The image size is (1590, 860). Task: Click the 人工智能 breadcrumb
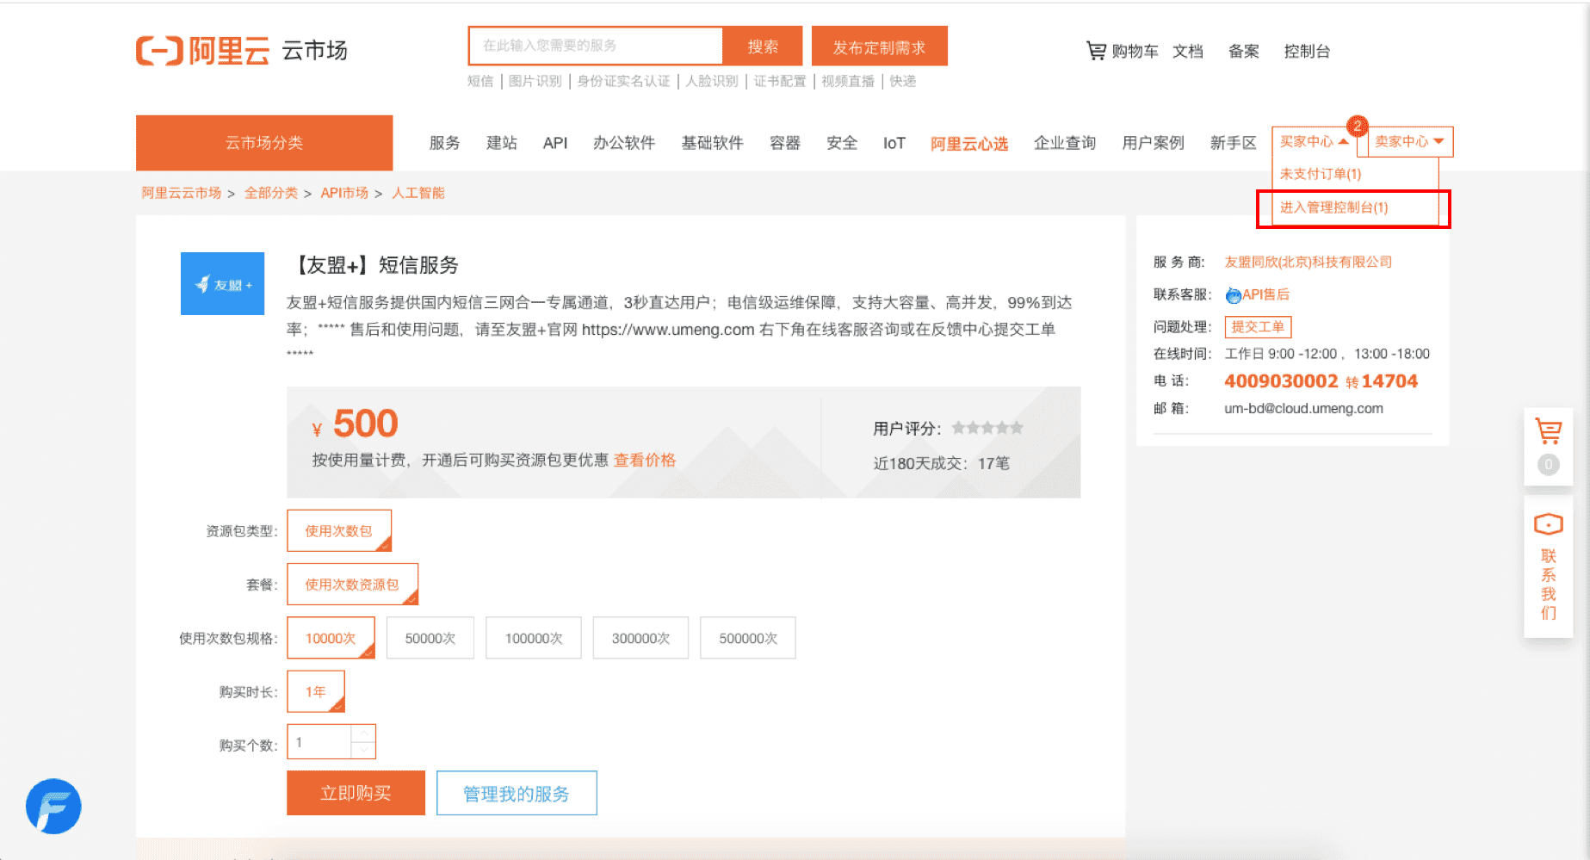point(418,193)
